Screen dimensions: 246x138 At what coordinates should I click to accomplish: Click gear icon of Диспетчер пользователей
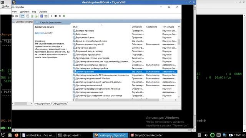click(74, 85)
